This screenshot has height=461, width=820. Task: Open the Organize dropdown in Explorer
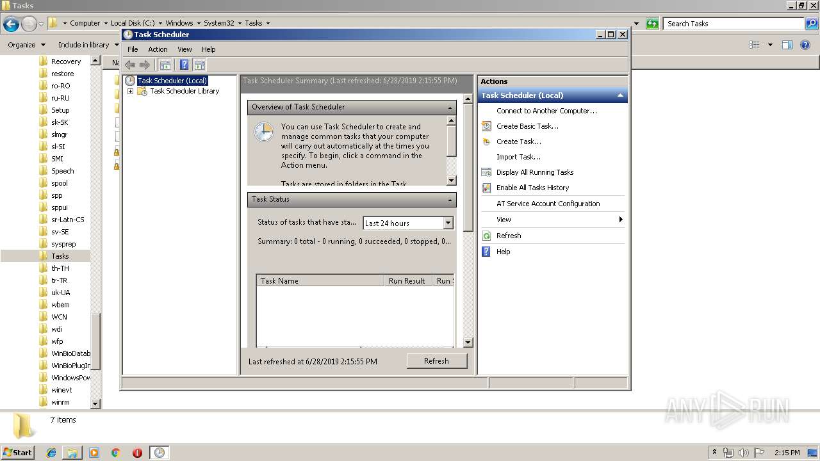[x=27, y=45]
